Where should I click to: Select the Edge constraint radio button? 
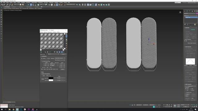190,89
